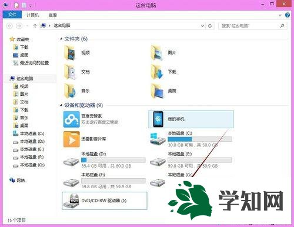Select the 桌面 folder icon in main pane
Viewport: 294px width, 227px height.
click(x=157, y=91)
